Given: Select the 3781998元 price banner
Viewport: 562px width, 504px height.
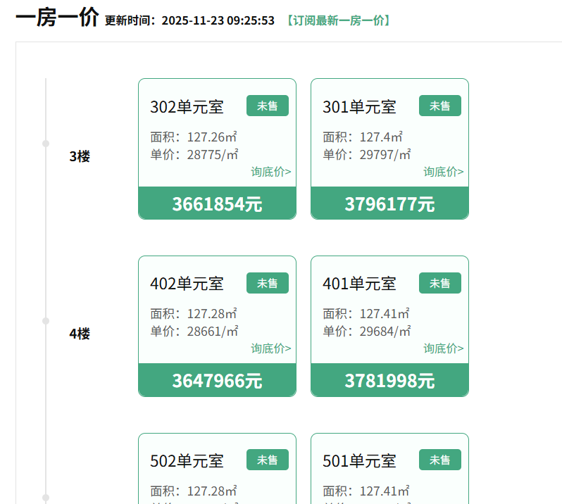Looking at the screenshot, I should [x=389, y=381].
